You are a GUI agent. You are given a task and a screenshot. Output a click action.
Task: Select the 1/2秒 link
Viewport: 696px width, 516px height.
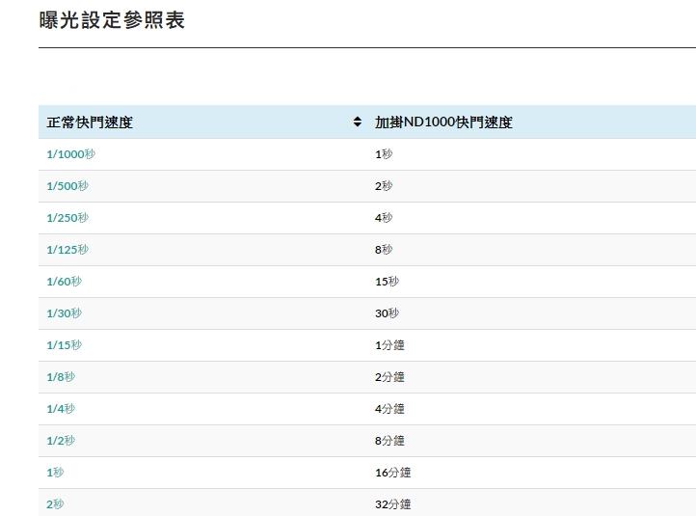point(60,441)
